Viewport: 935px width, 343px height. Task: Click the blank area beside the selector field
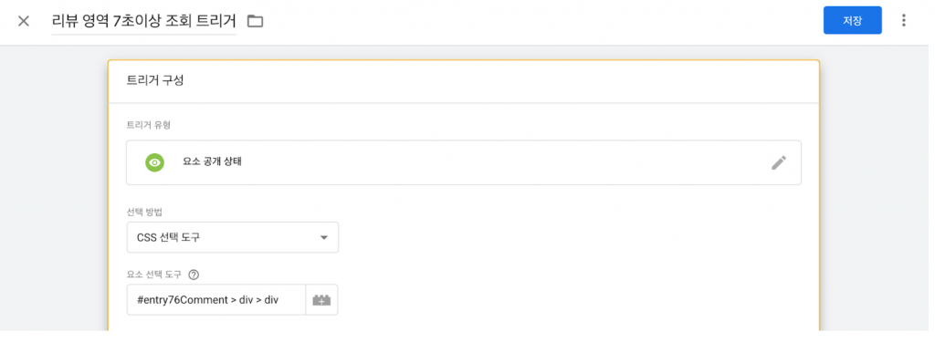click(566, 299)
